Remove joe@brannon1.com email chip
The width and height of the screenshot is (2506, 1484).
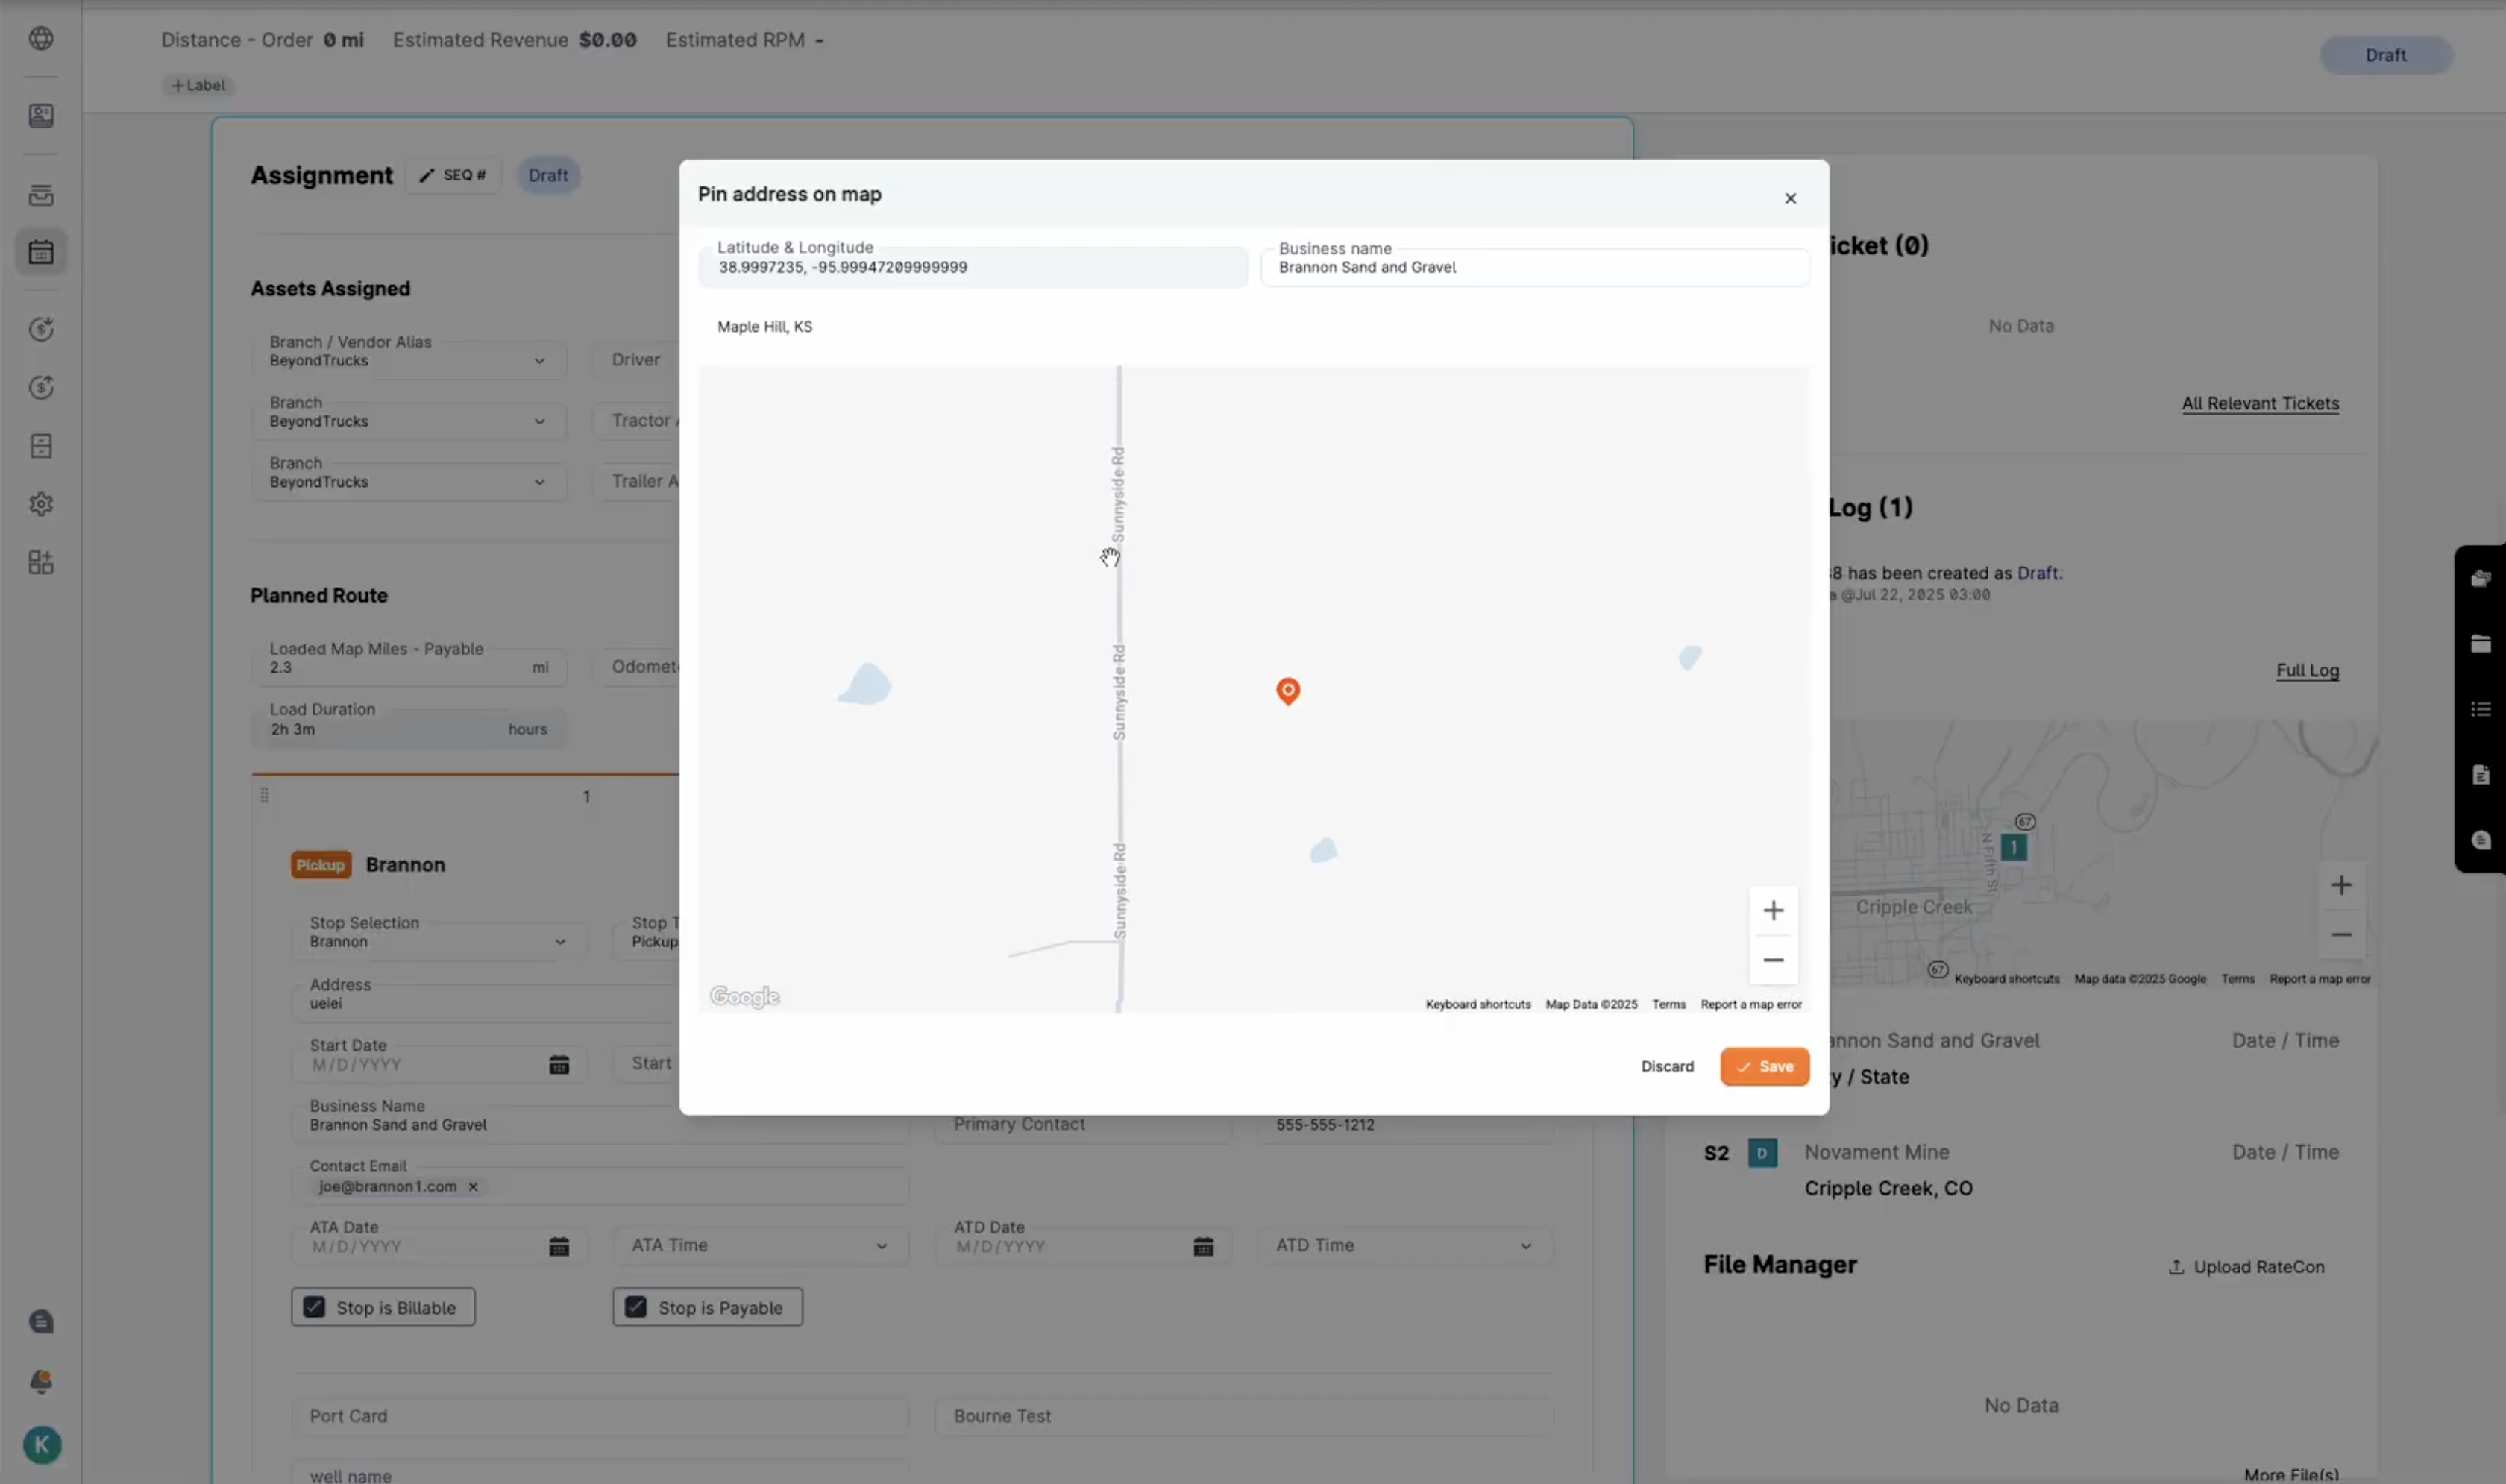(473, 1186)
